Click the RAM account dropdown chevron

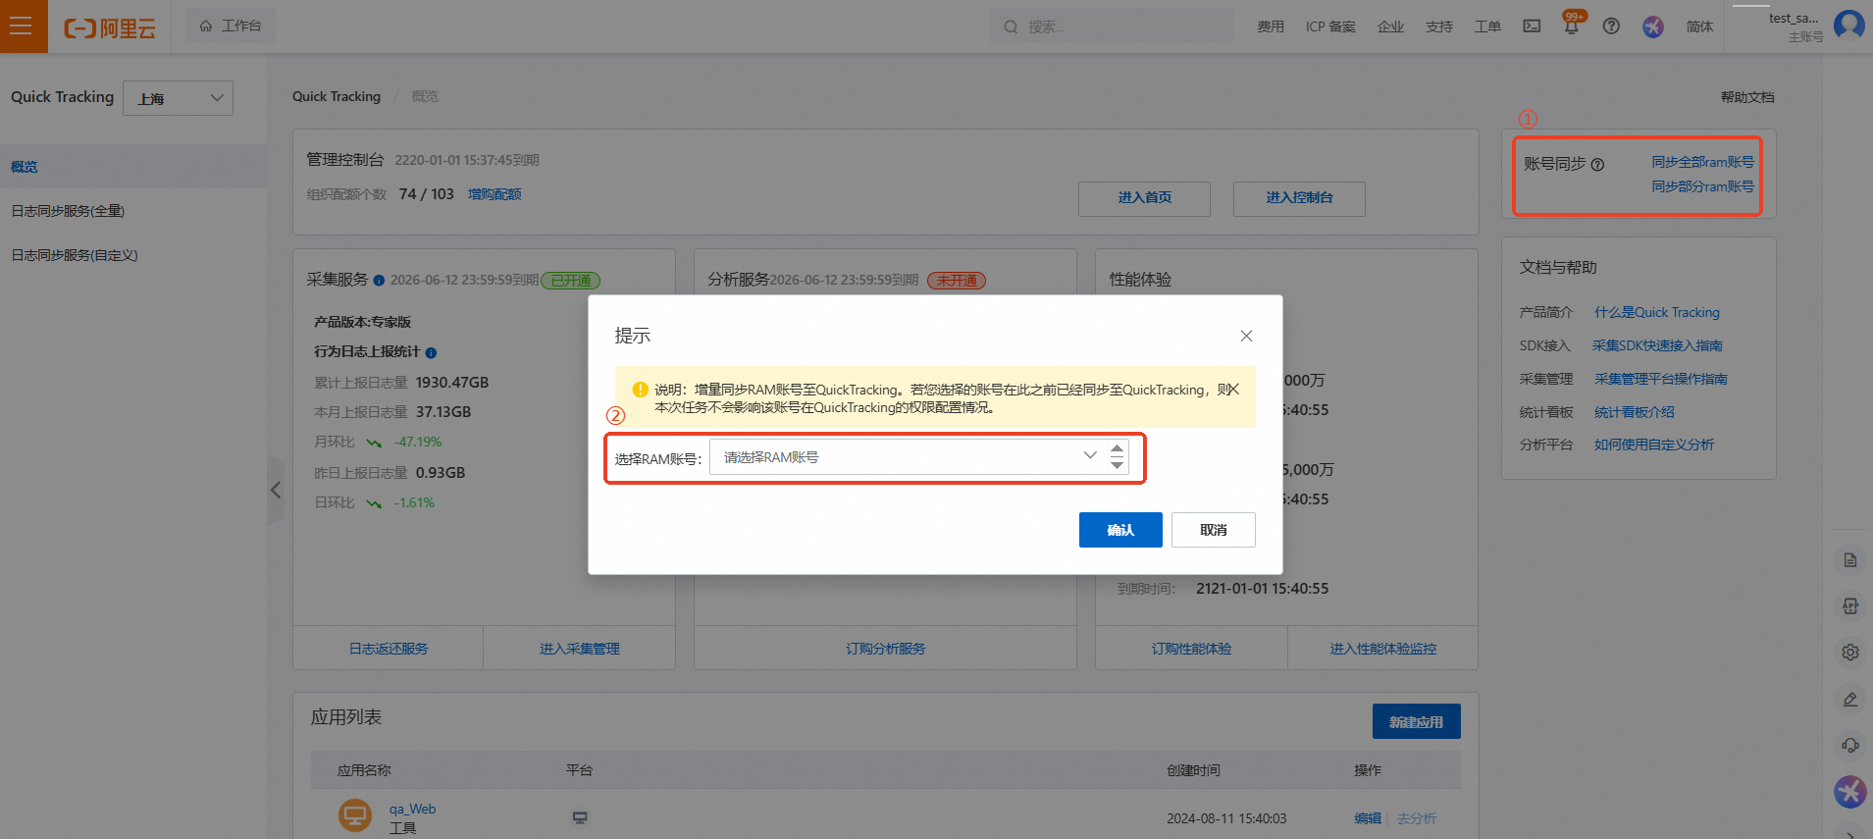(x=1089, y=455)
